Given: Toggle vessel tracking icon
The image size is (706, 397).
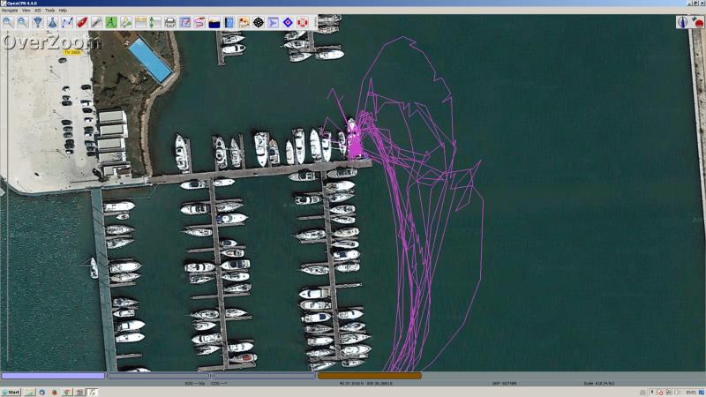Looking at the screenshot, I should tap(199, 22).
